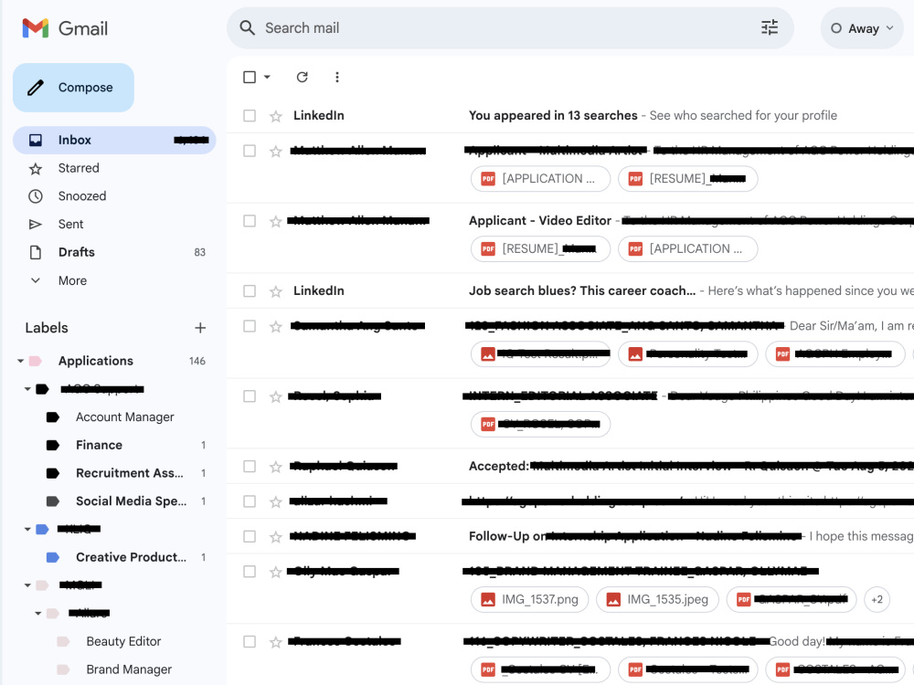This screenshot has width=914, height=685.
Task: Star the 'Dear Sir/Ma'am' email
Action: point(276,327)
